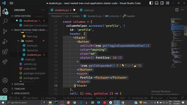
Task: Open the Explorer view in activity bar
Action: pos(5,11)
